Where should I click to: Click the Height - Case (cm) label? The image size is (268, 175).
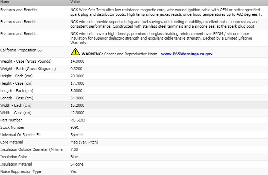[x=16, y=83]
